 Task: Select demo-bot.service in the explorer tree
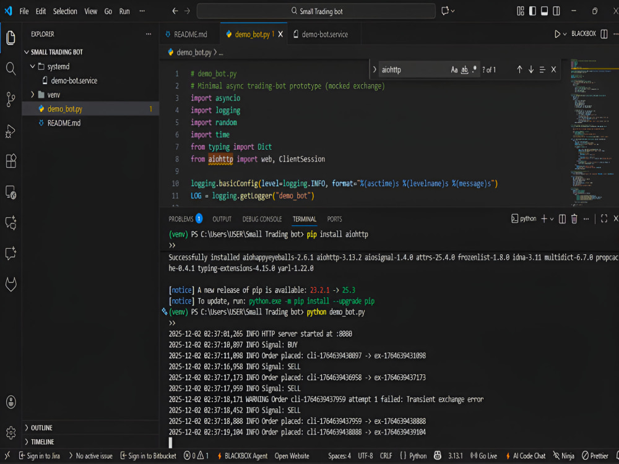coord(74,80)
